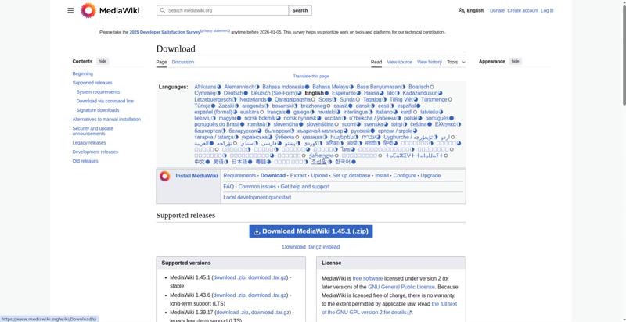Click the search magnifier icon

tap(162, 10)
